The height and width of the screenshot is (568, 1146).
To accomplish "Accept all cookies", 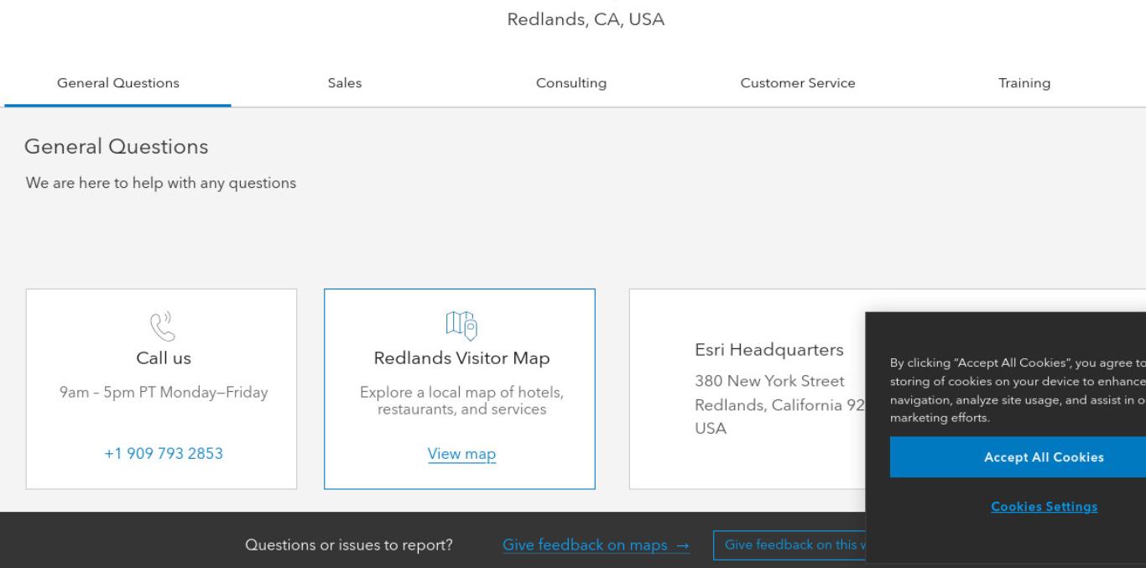I will pos(1044,457).
